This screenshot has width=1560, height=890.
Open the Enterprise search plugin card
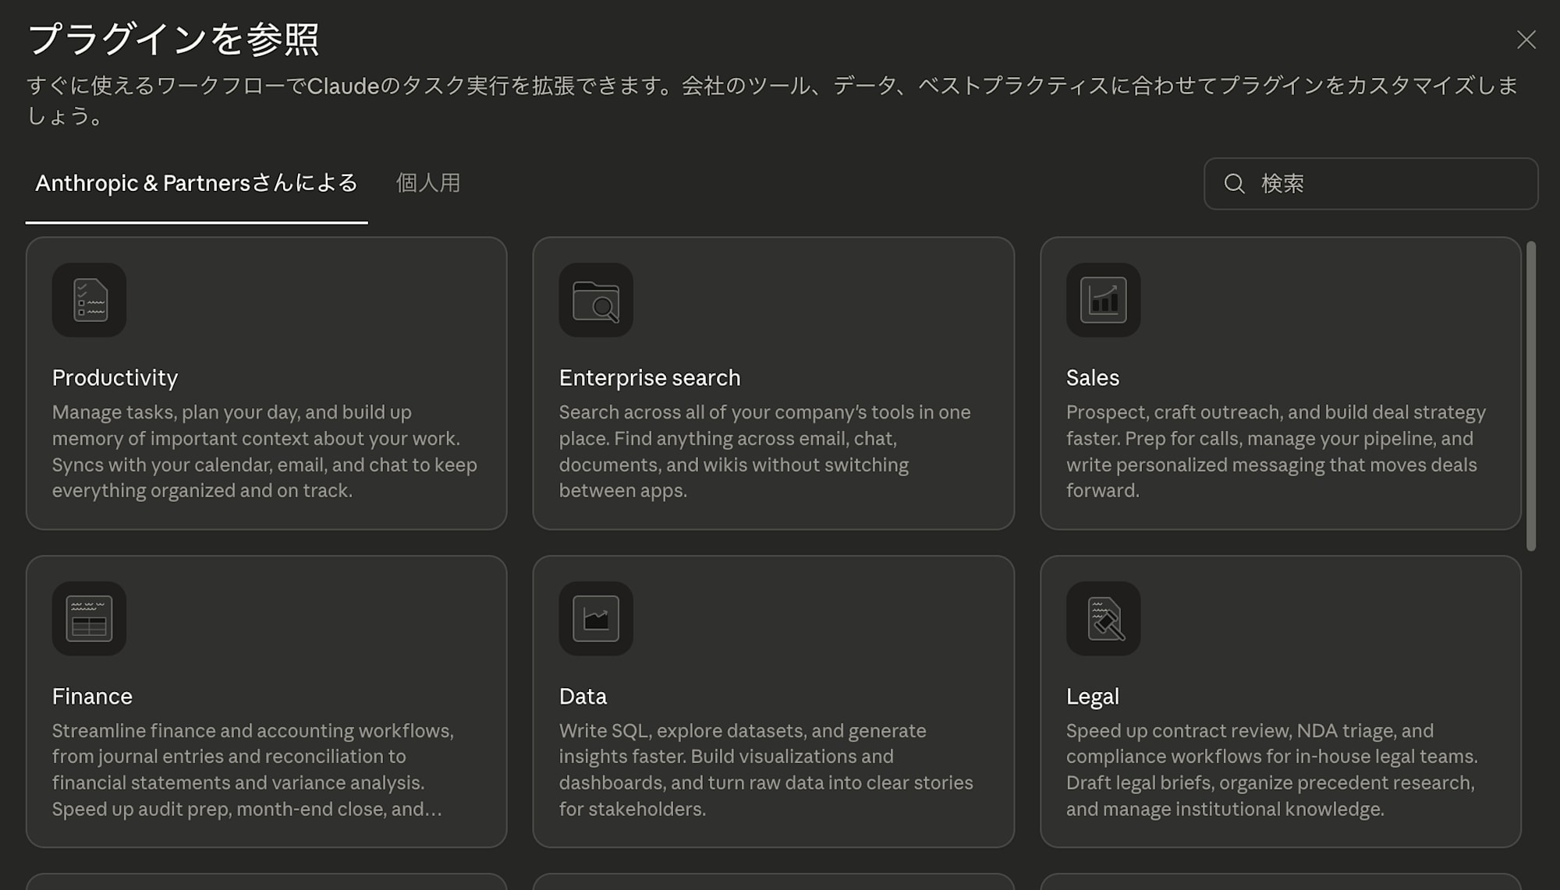pos(773,382)
